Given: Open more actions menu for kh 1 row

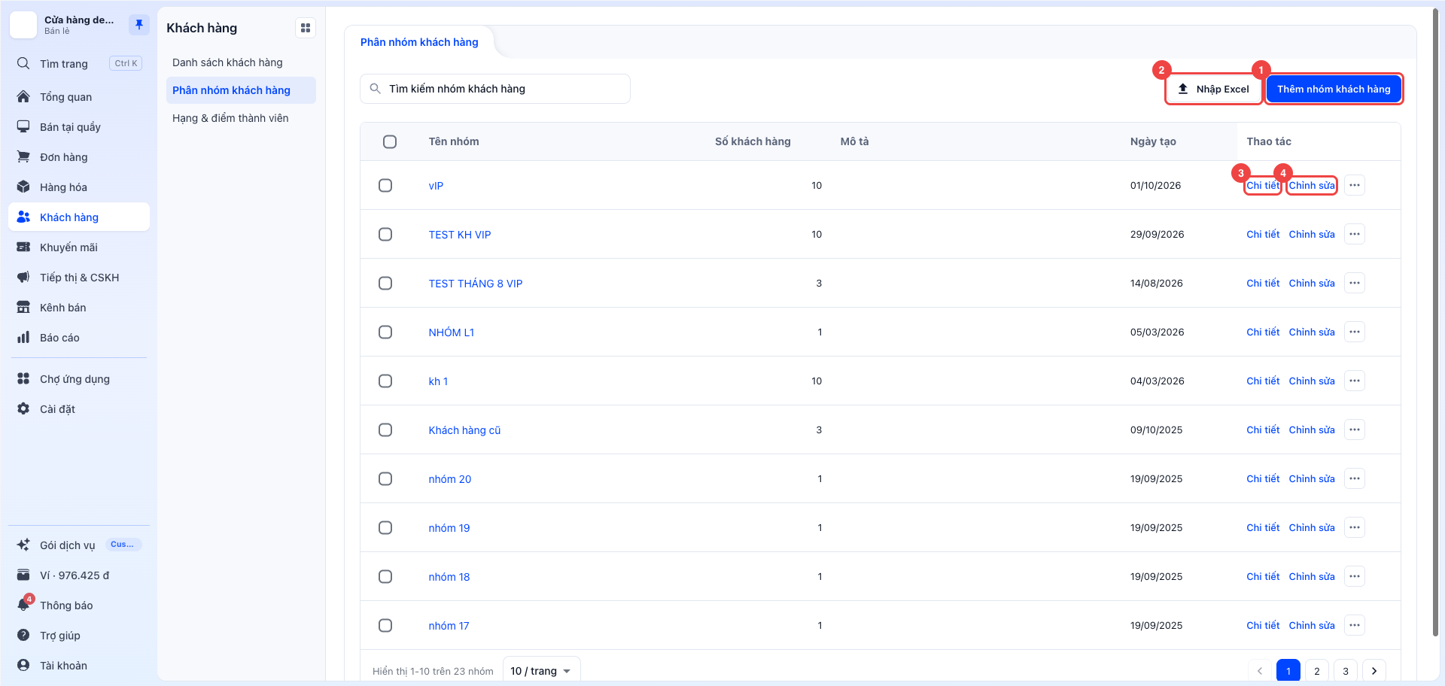Looking at the screenshot, I should tap(1355, 381).
